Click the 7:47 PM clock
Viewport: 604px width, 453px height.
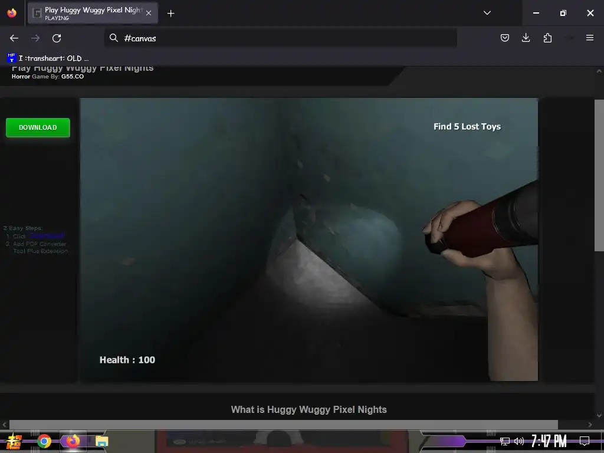pyautogui.click(x=549, y=441)
